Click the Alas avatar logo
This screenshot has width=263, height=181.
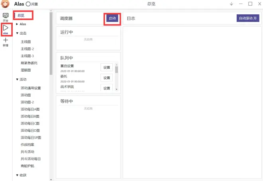point(5,4)
